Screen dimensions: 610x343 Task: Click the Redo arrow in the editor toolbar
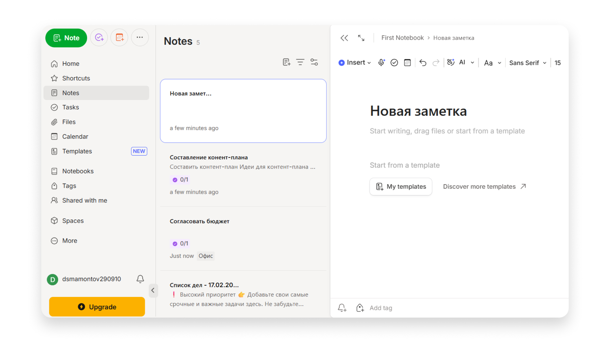pyautogui.click(x=436, y=63)
